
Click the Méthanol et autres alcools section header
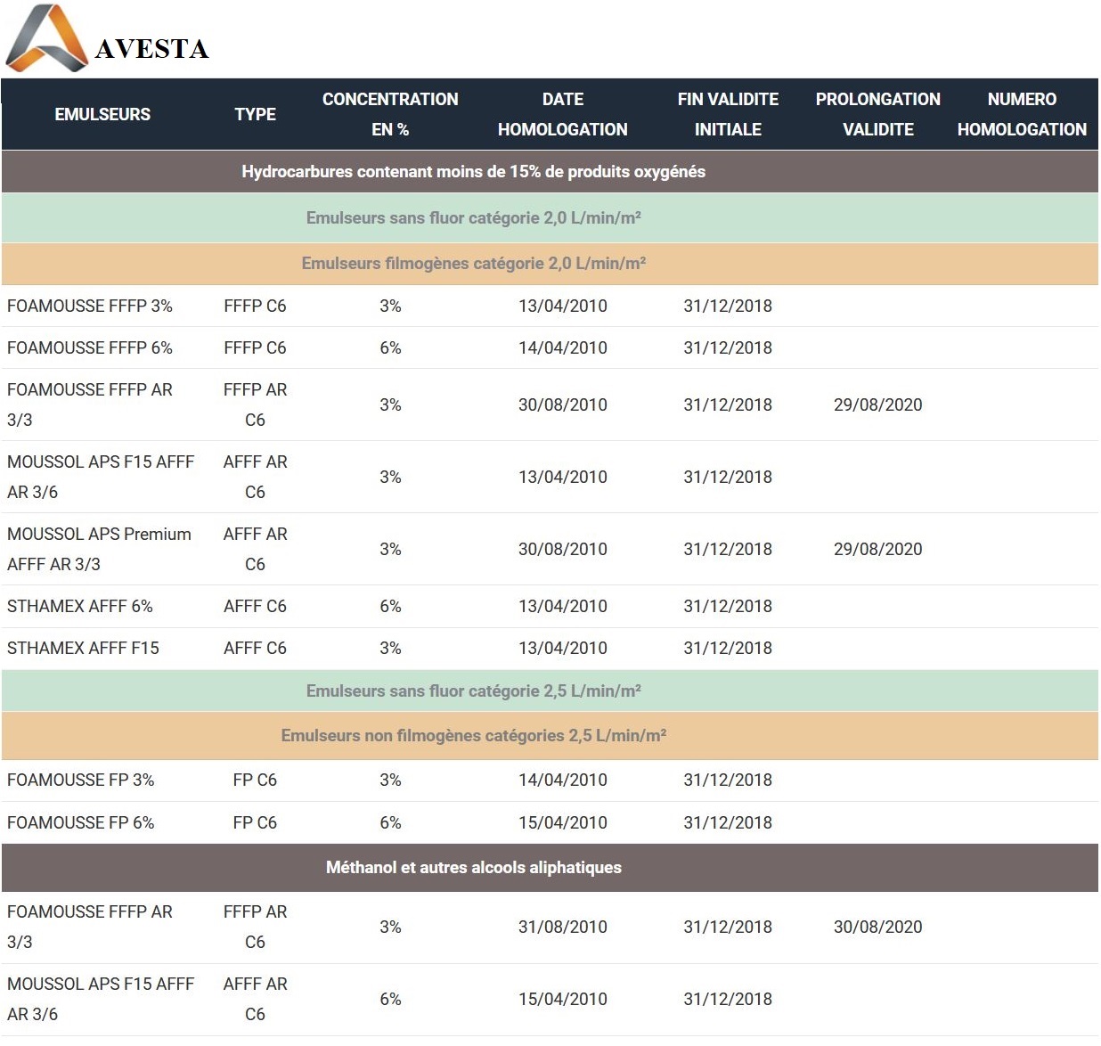pos(473,868)
